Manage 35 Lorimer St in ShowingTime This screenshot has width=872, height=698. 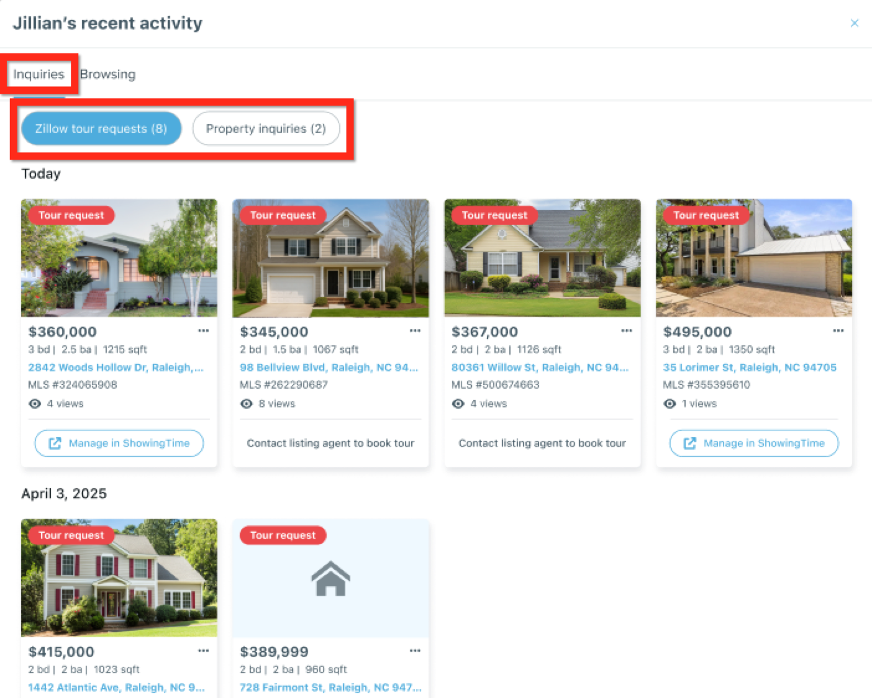click(754, 443)
